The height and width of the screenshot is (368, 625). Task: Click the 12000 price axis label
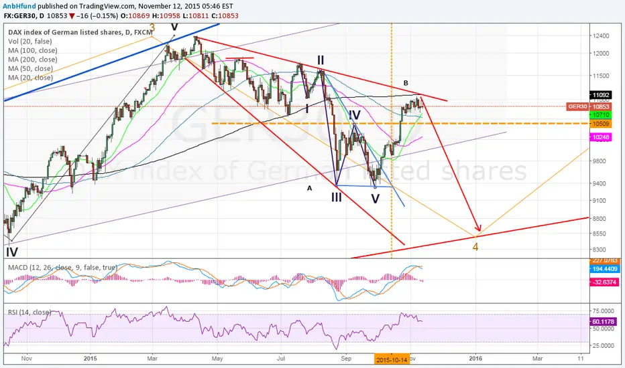pos(601,54)
